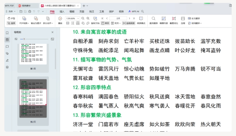Activate the Select tool (选择)
Viewport: 236px width, 136px height.
[11, 23]
